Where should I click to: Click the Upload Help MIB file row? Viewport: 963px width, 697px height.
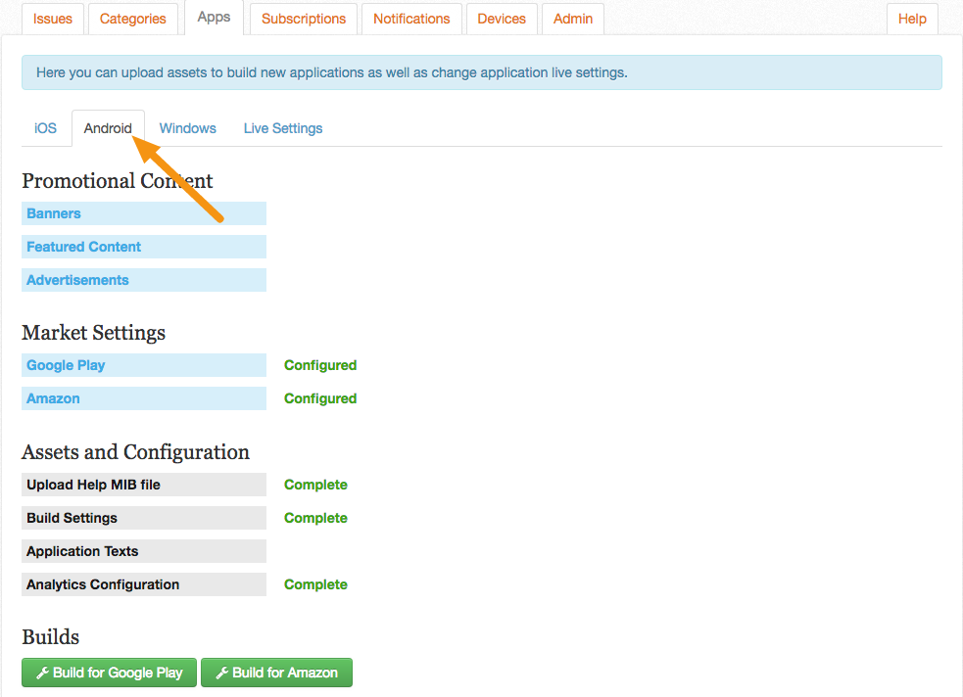point(144,485)
